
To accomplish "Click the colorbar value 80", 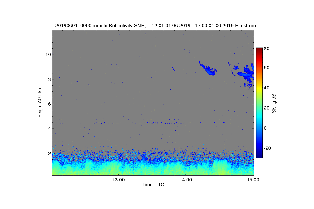I will coord(267,48).
